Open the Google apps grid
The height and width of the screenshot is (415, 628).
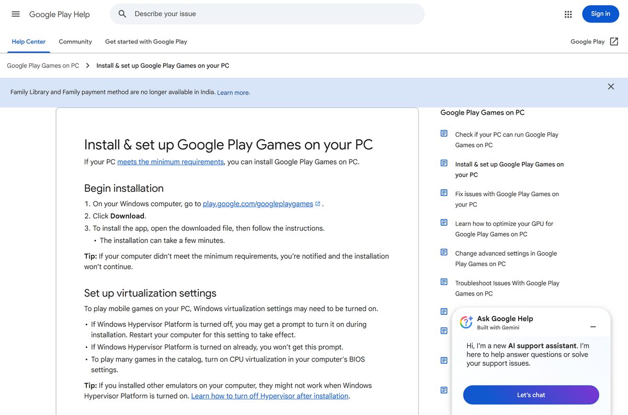(568, 14)
